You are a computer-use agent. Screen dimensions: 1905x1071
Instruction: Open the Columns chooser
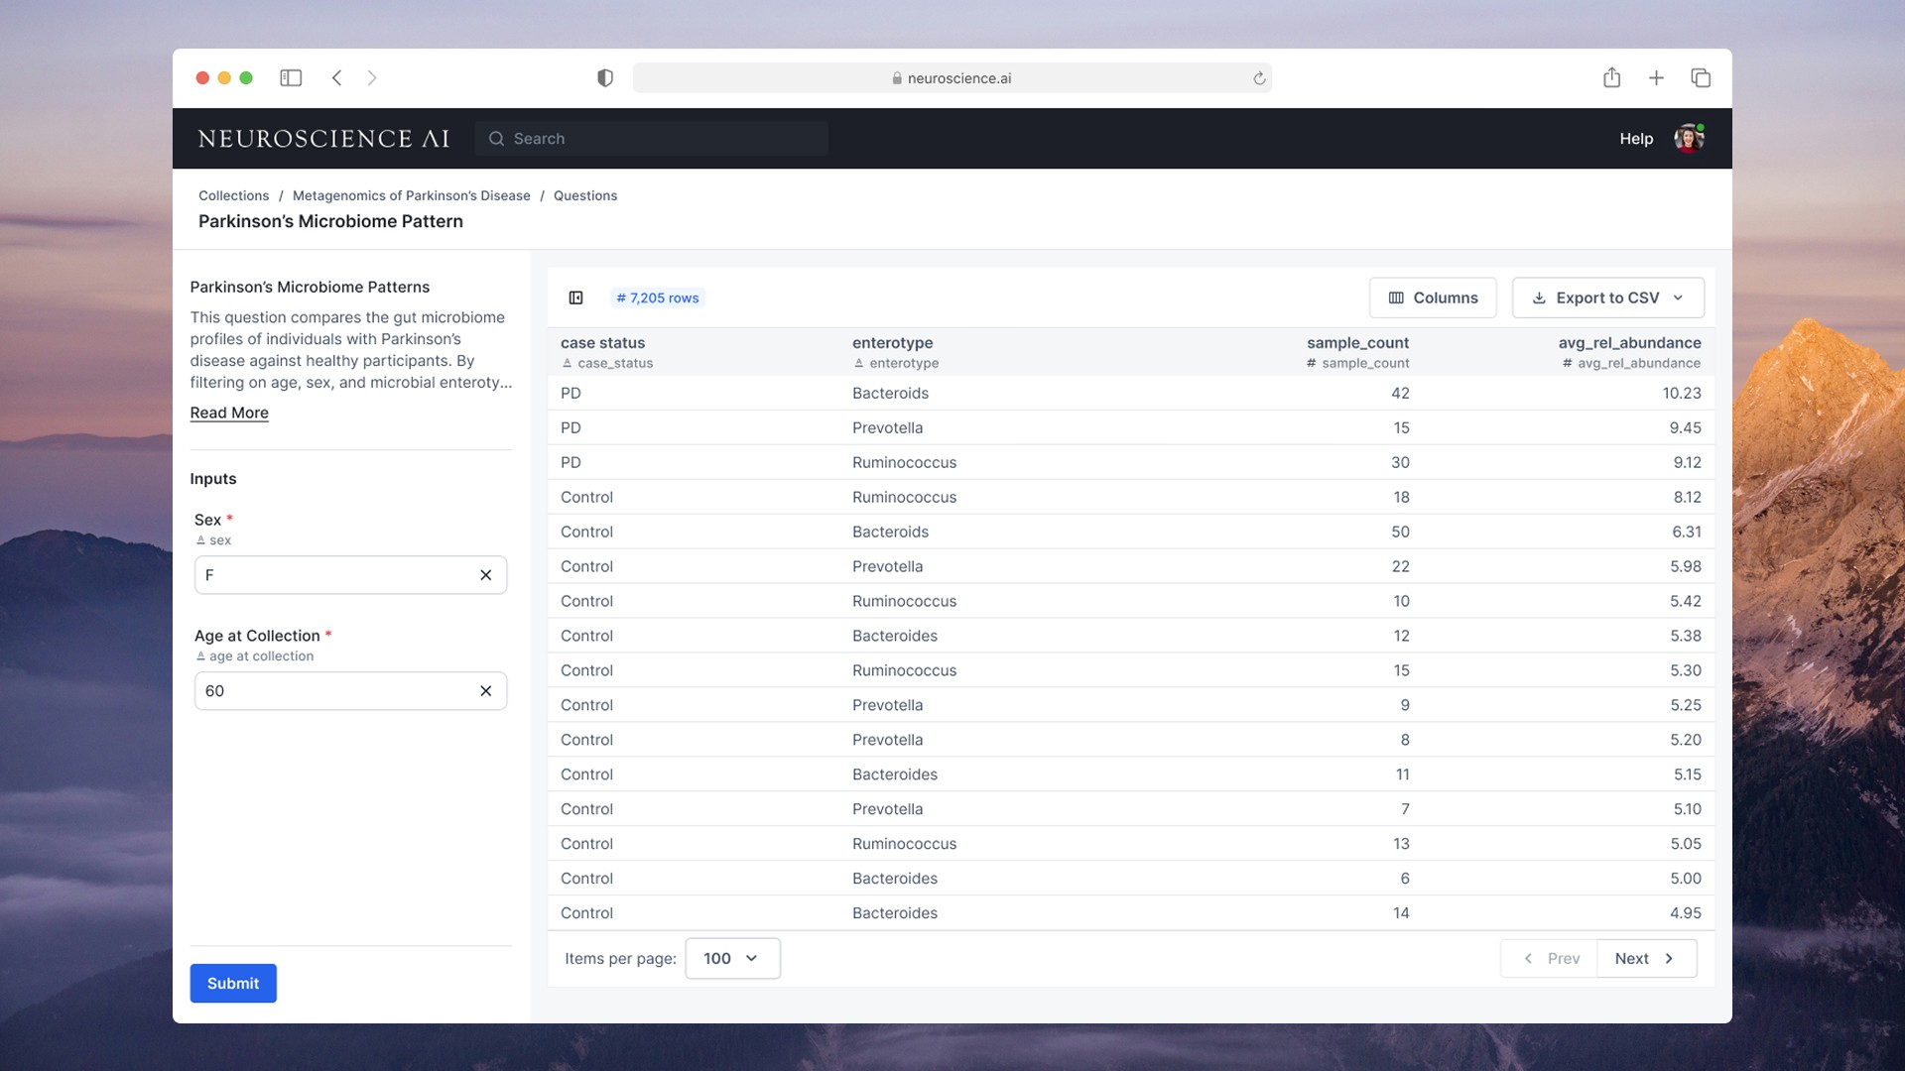[1433, 297]
